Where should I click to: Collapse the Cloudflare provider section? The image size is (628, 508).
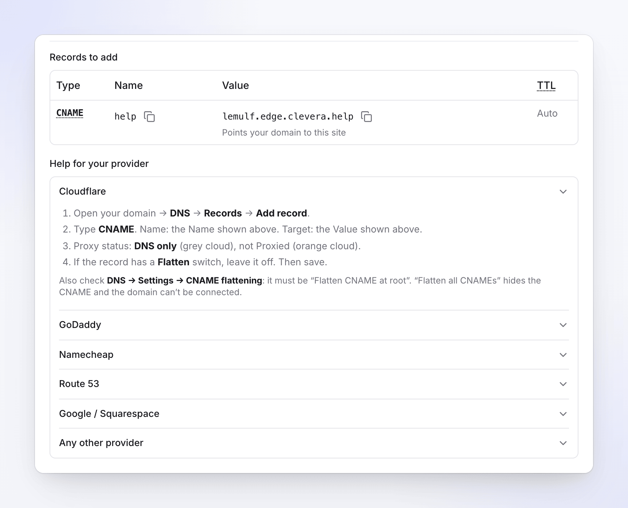(x=314, y=191)
